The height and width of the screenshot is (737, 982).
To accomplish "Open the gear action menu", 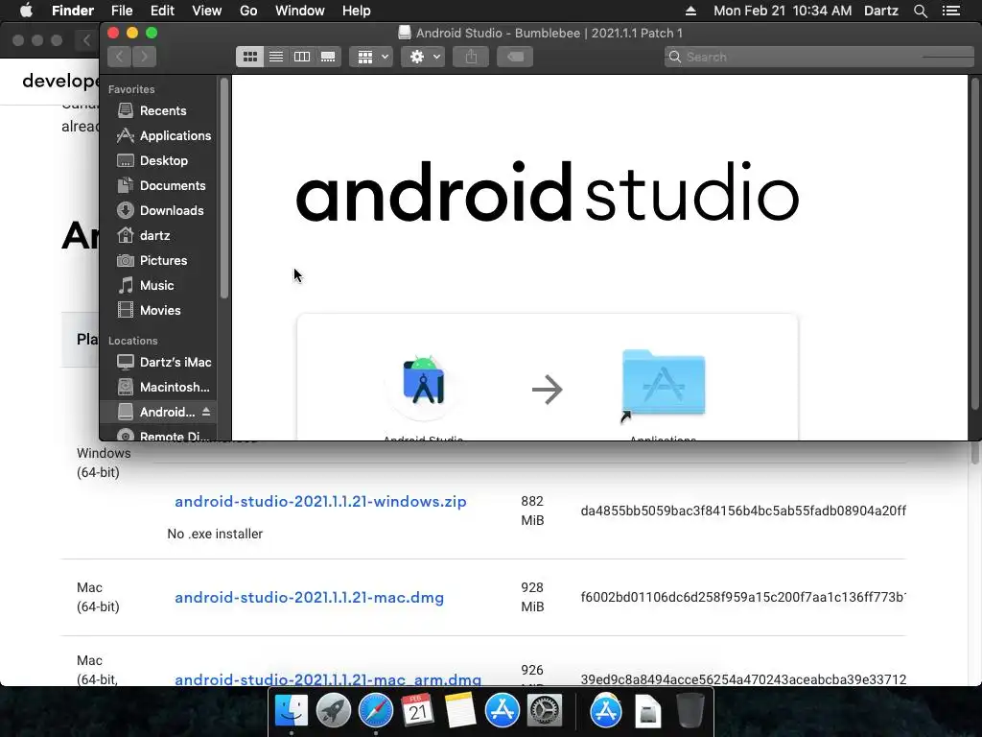I will tap(423, 57).
